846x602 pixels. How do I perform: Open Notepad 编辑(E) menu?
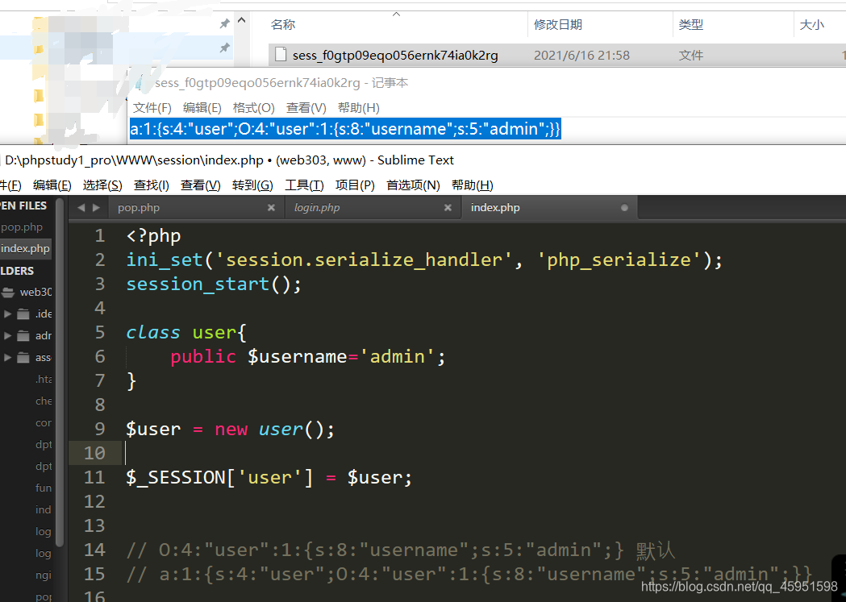click(202, 108)
